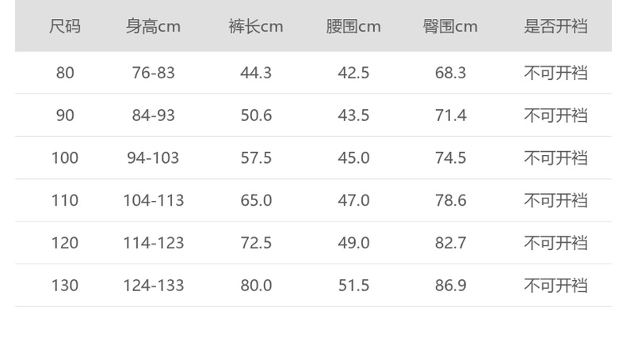The height and width of the screenshot is (341, 626).
Task: Select waist value 45.0
Action: pos(353,158)
